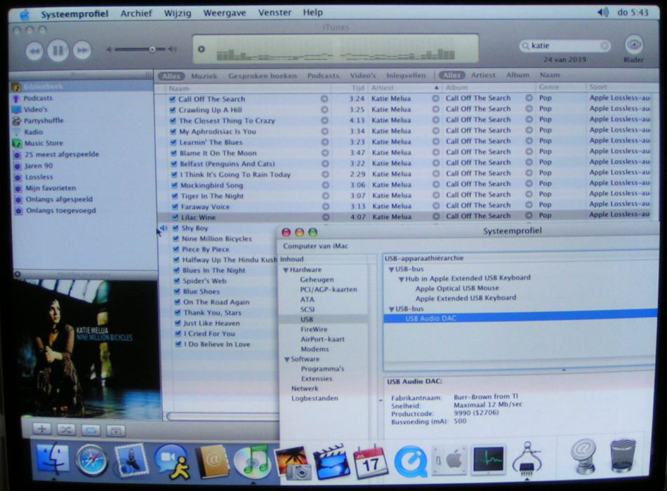This screenshot has width=667, height=491.
Task: Pause playback with the iTunes pause button
Action: [x=58, y=51]
